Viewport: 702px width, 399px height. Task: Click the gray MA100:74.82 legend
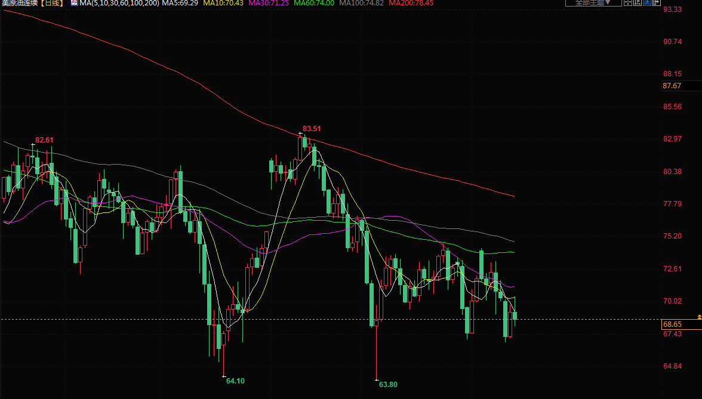point(361,3)
